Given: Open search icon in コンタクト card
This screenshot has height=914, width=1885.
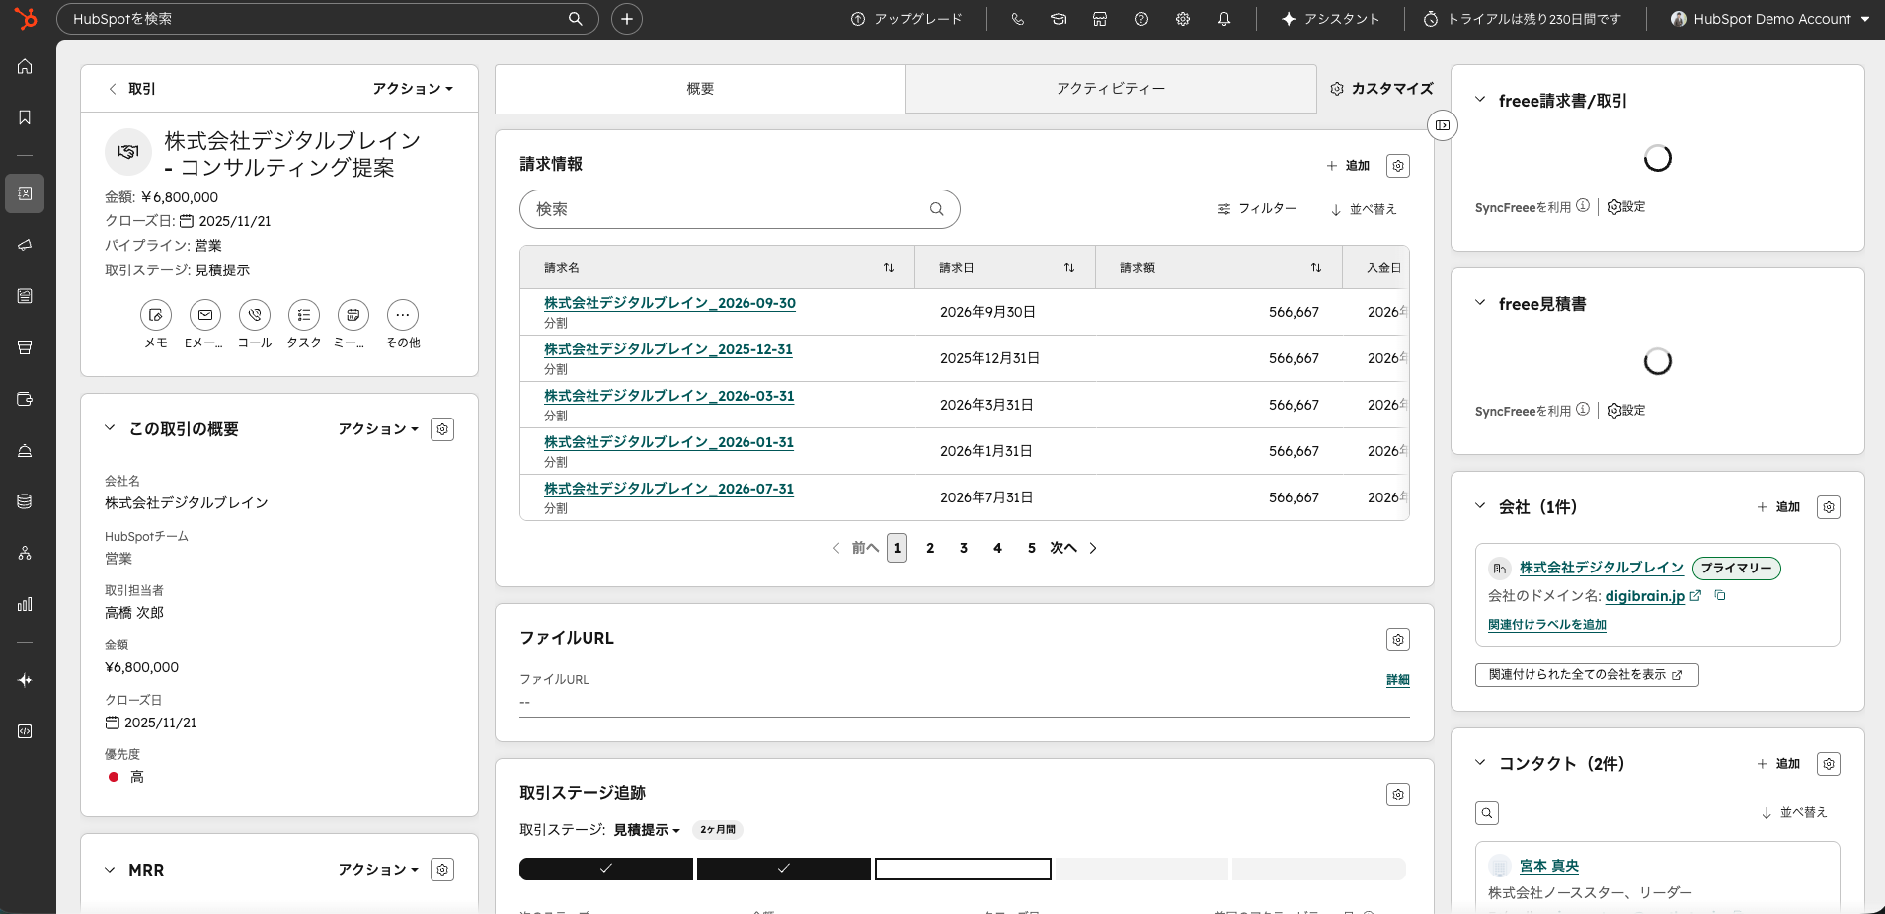Looking at the screenshot, I should [x=1487, y=813].
